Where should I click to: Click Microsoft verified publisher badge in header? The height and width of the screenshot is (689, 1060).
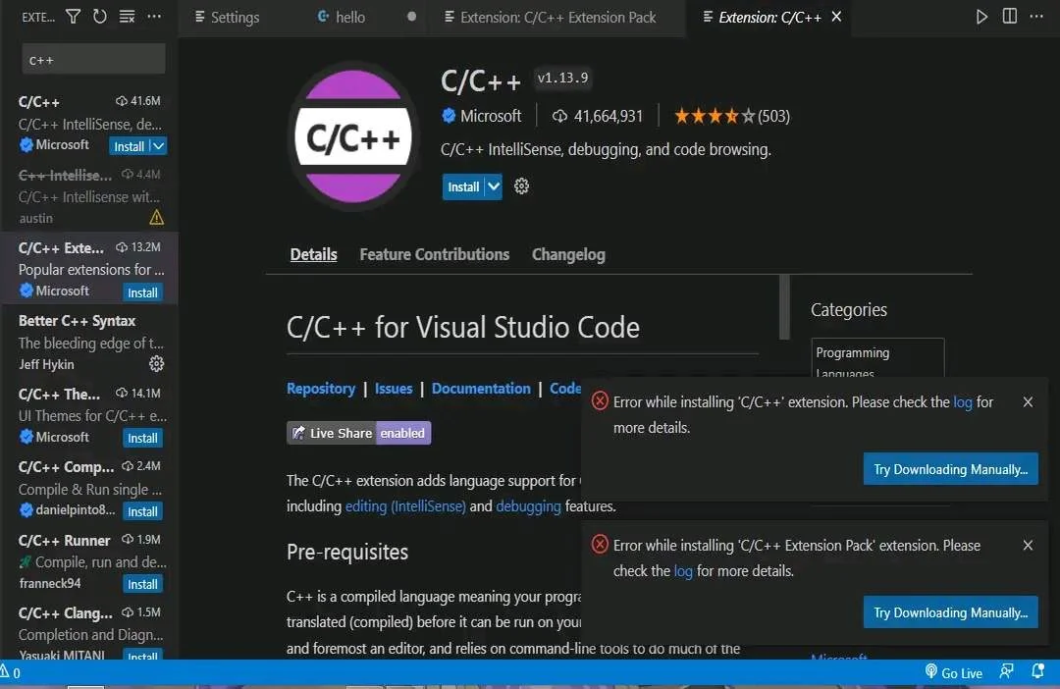pyautogui.click(x=449, y=116)
